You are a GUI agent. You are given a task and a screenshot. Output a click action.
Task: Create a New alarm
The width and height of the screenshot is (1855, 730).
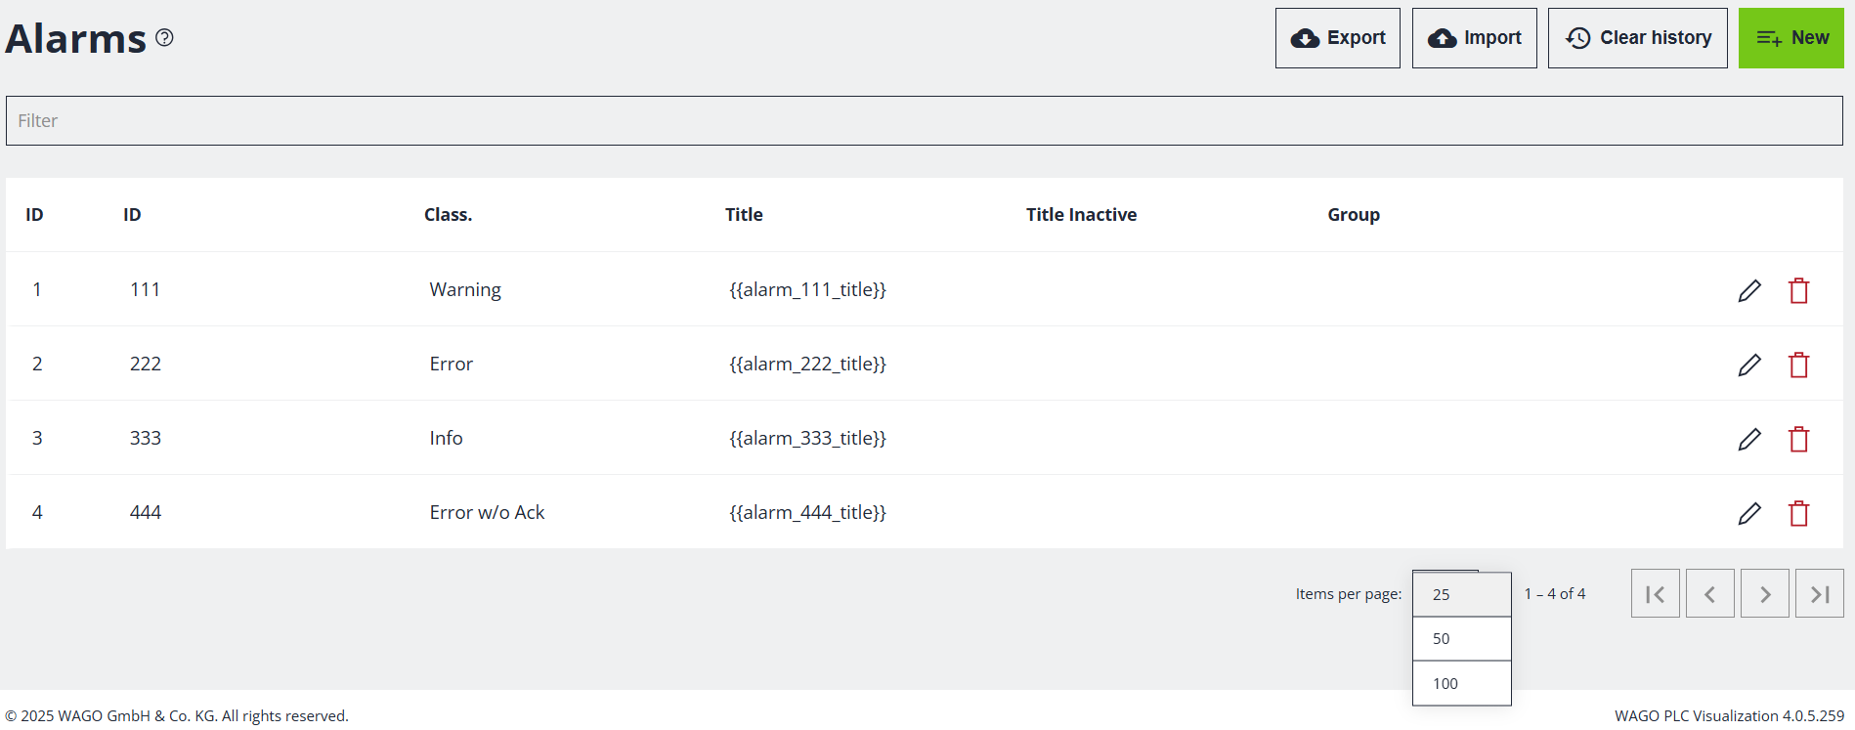1790,38
